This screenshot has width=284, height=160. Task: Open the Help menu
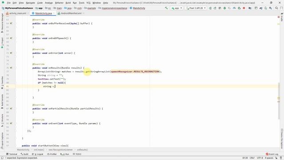[106, 3]
